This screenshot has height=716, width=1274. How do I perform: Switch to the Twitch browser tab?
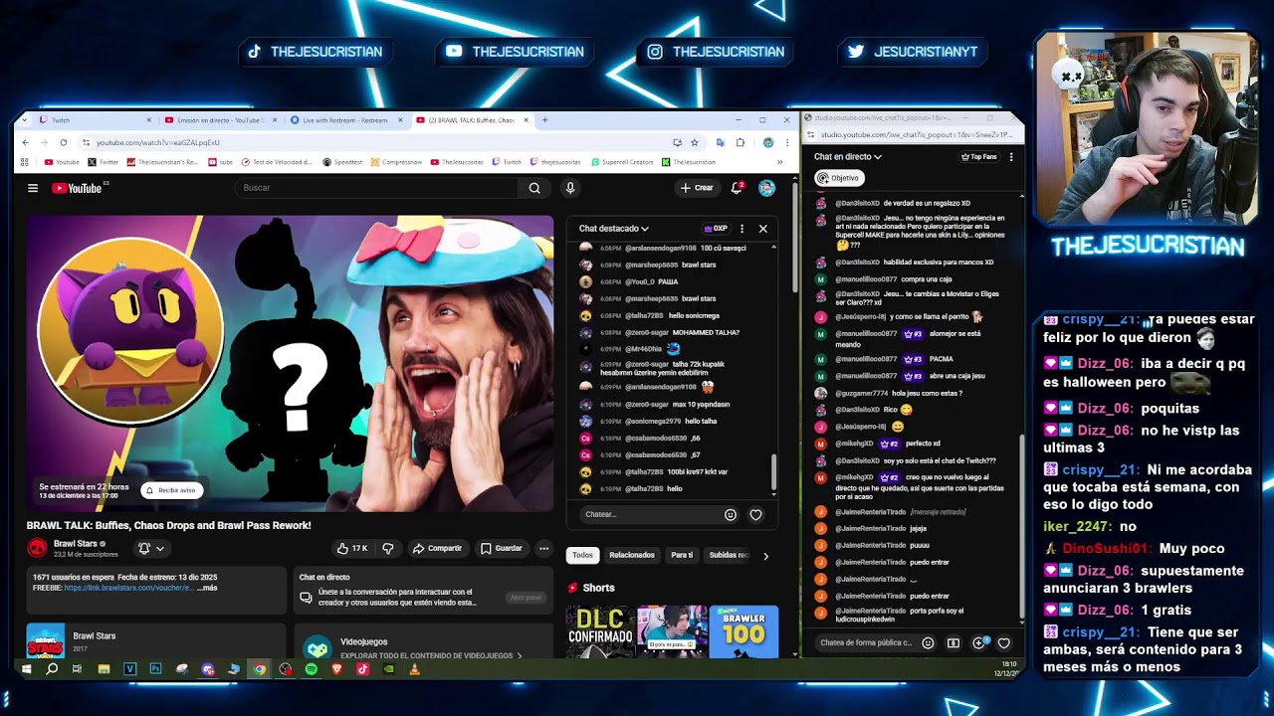tap(96, 120)
